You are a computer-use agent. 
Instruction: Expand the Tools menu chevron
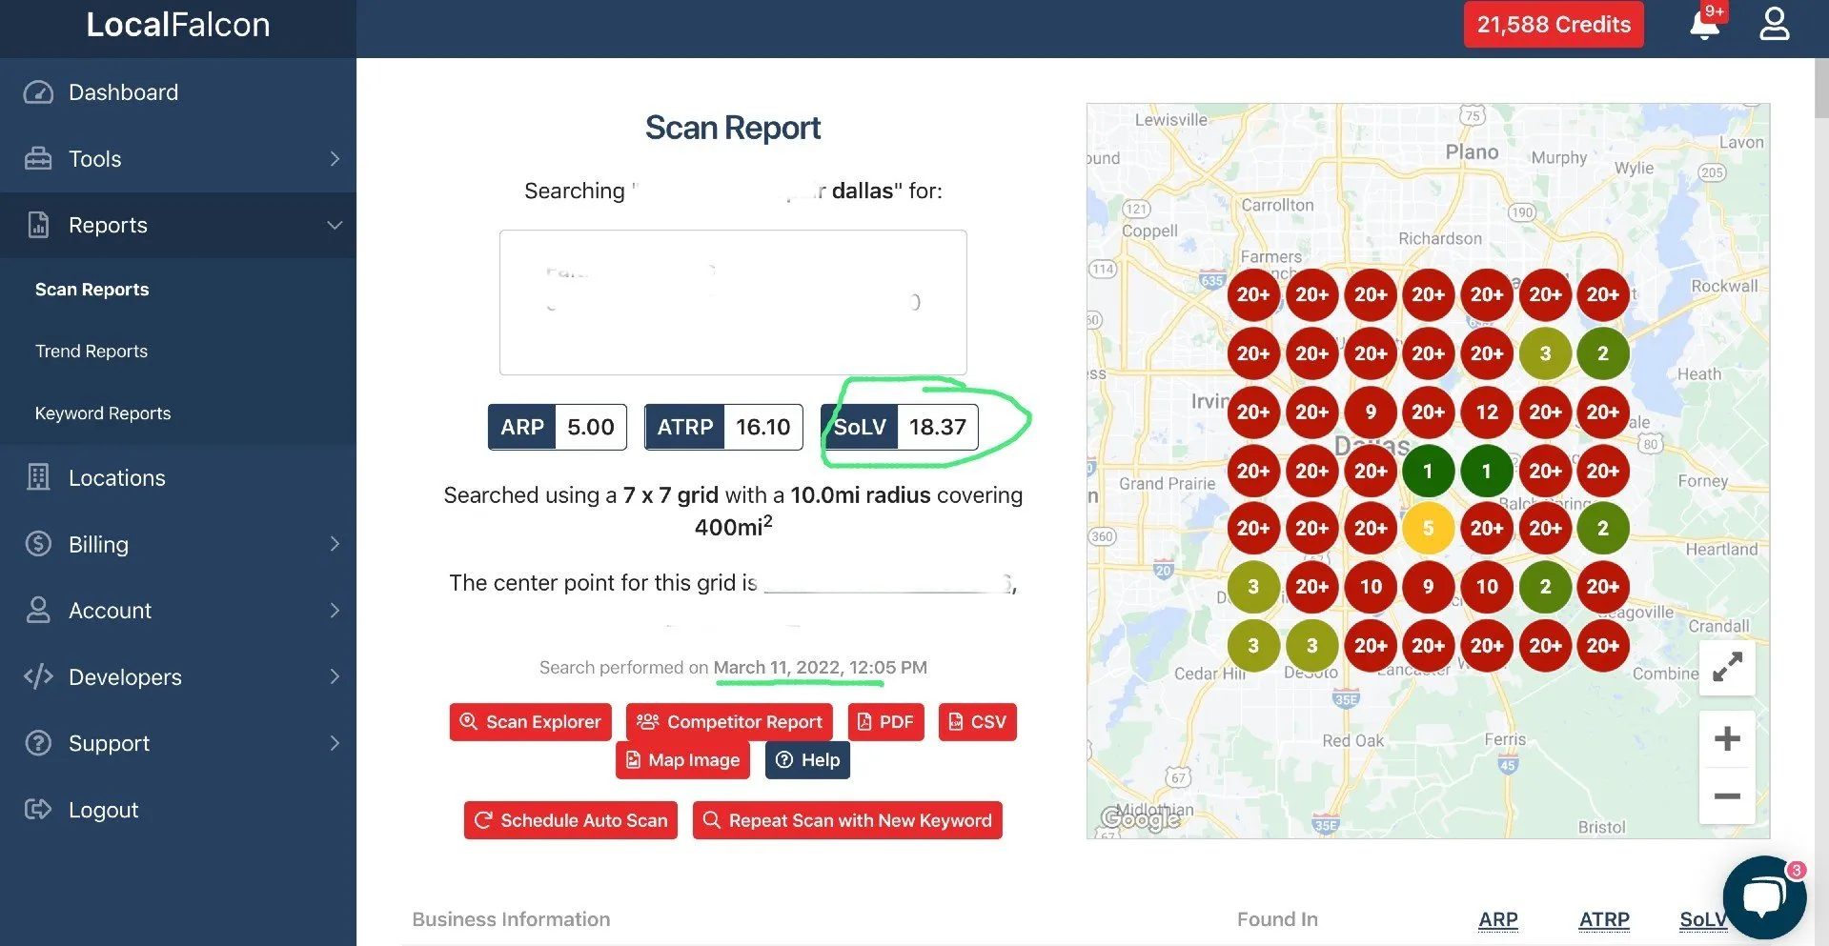[x=335, y=159]
